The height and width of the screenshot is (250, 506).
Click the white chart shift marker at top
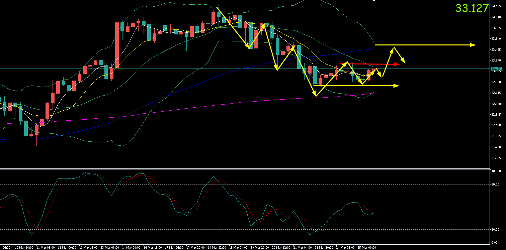click(374, 1)
